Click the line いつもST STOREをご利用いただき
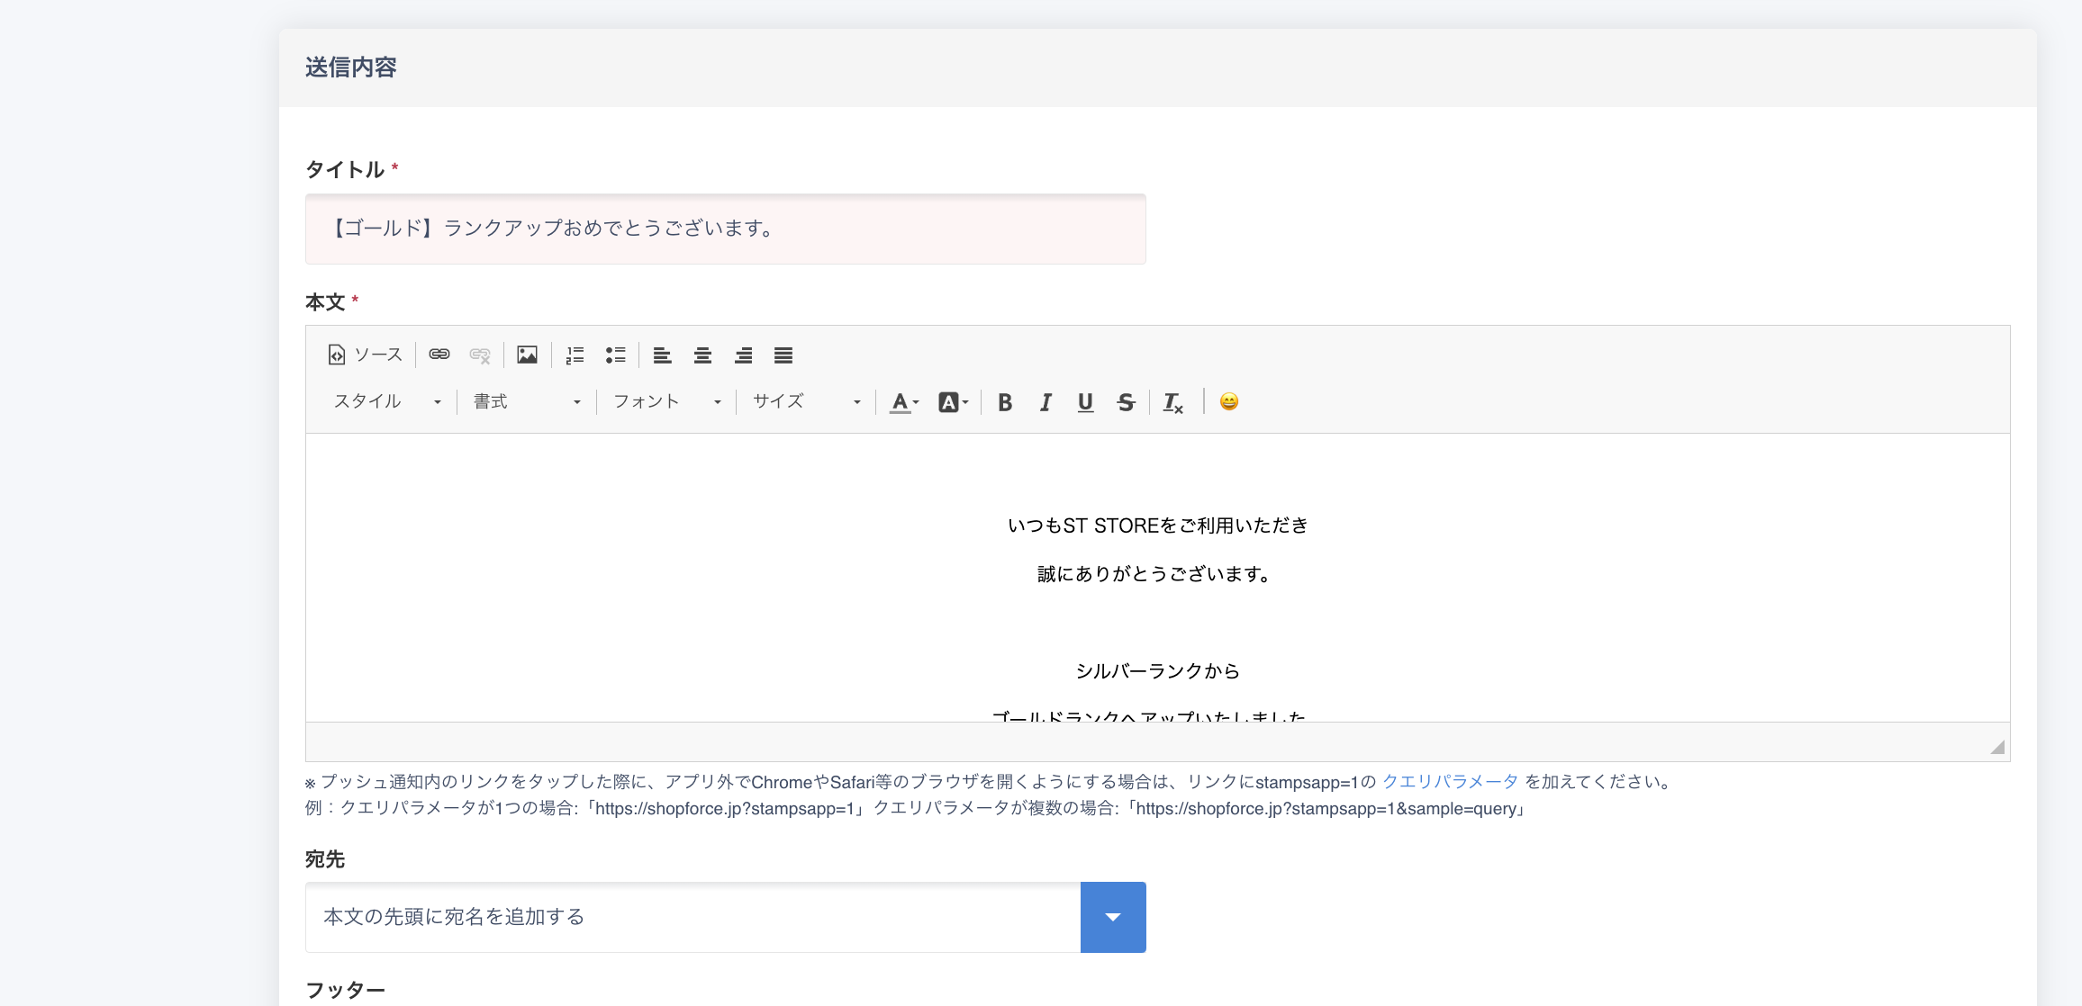 [1157, 525]
